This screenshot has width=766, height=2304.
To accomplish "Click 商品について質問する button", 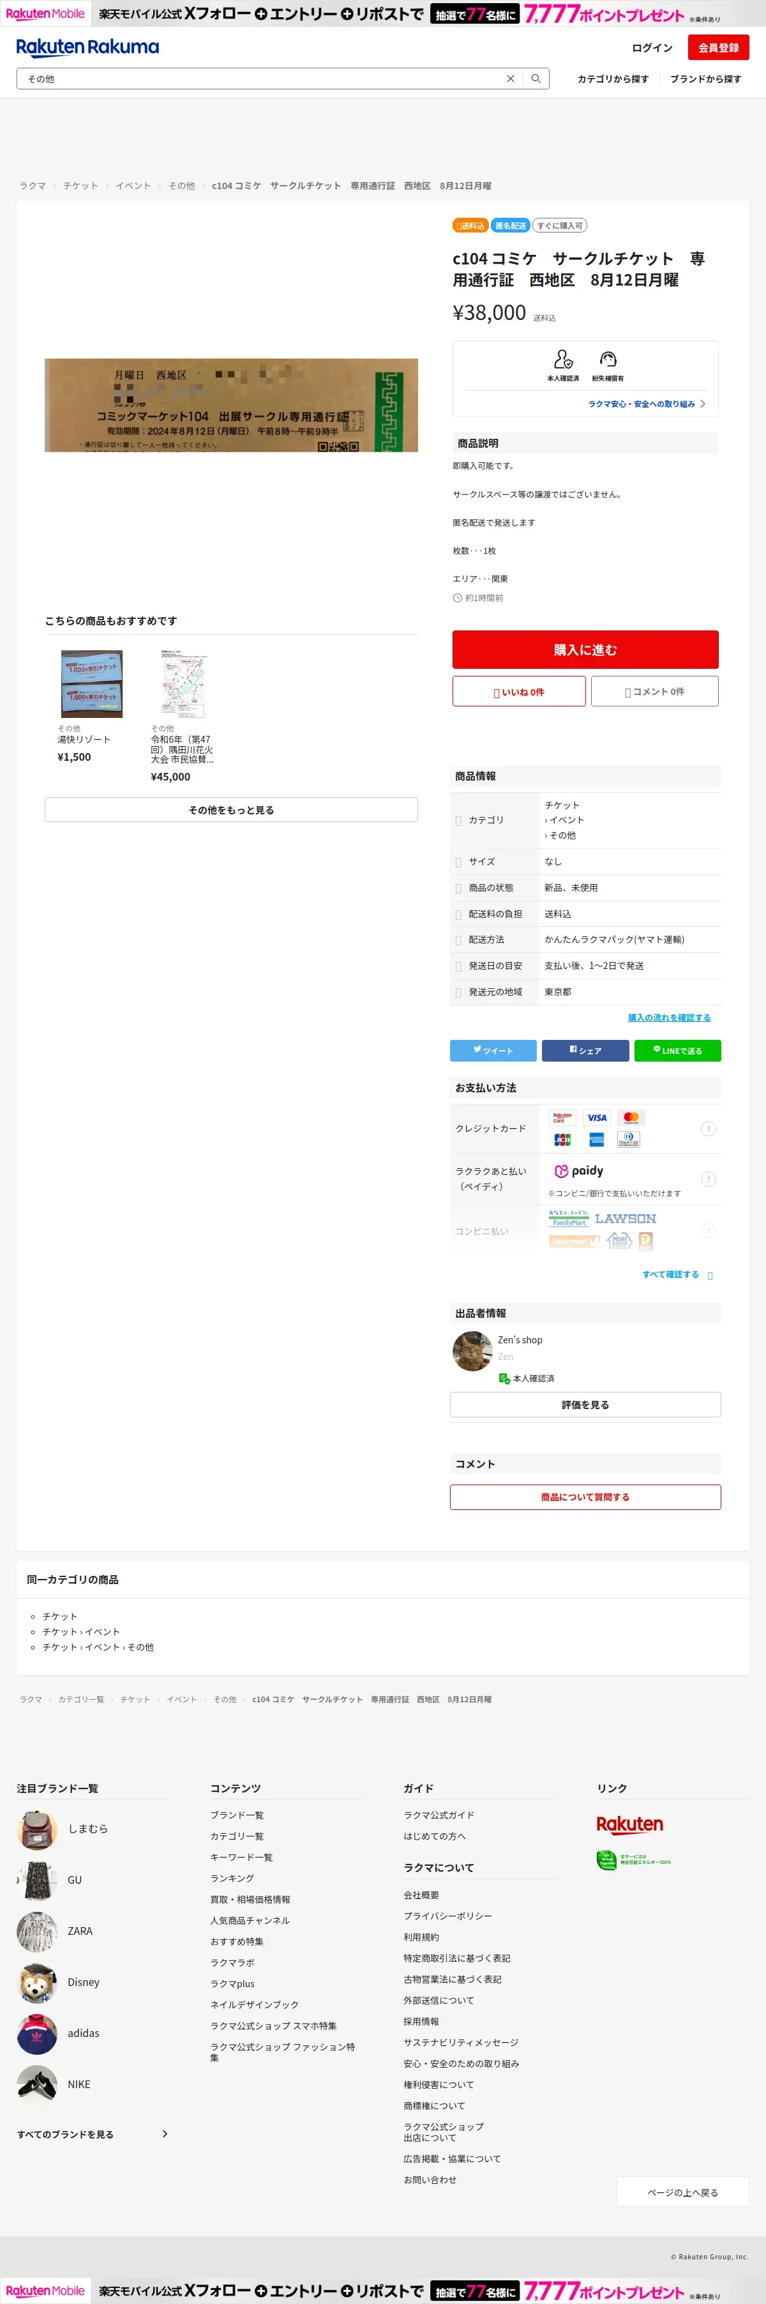I will 585,1497.
